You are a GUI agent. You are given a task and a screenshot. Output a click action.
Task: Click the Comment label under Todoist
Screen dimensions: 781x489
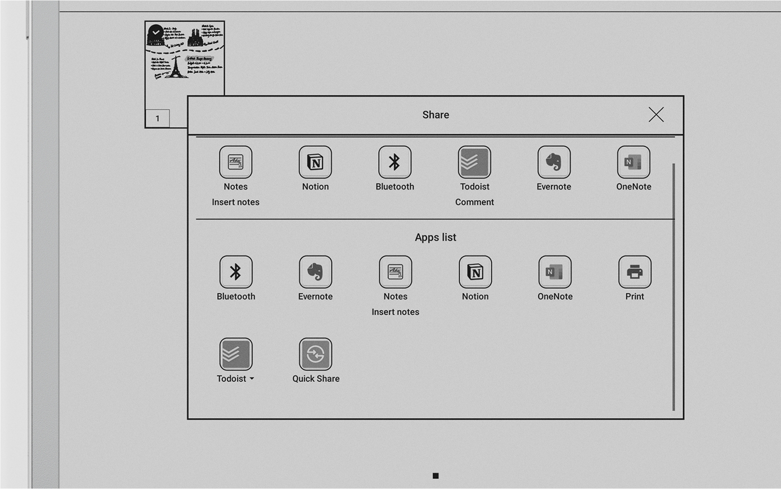[x=474, y=202]
